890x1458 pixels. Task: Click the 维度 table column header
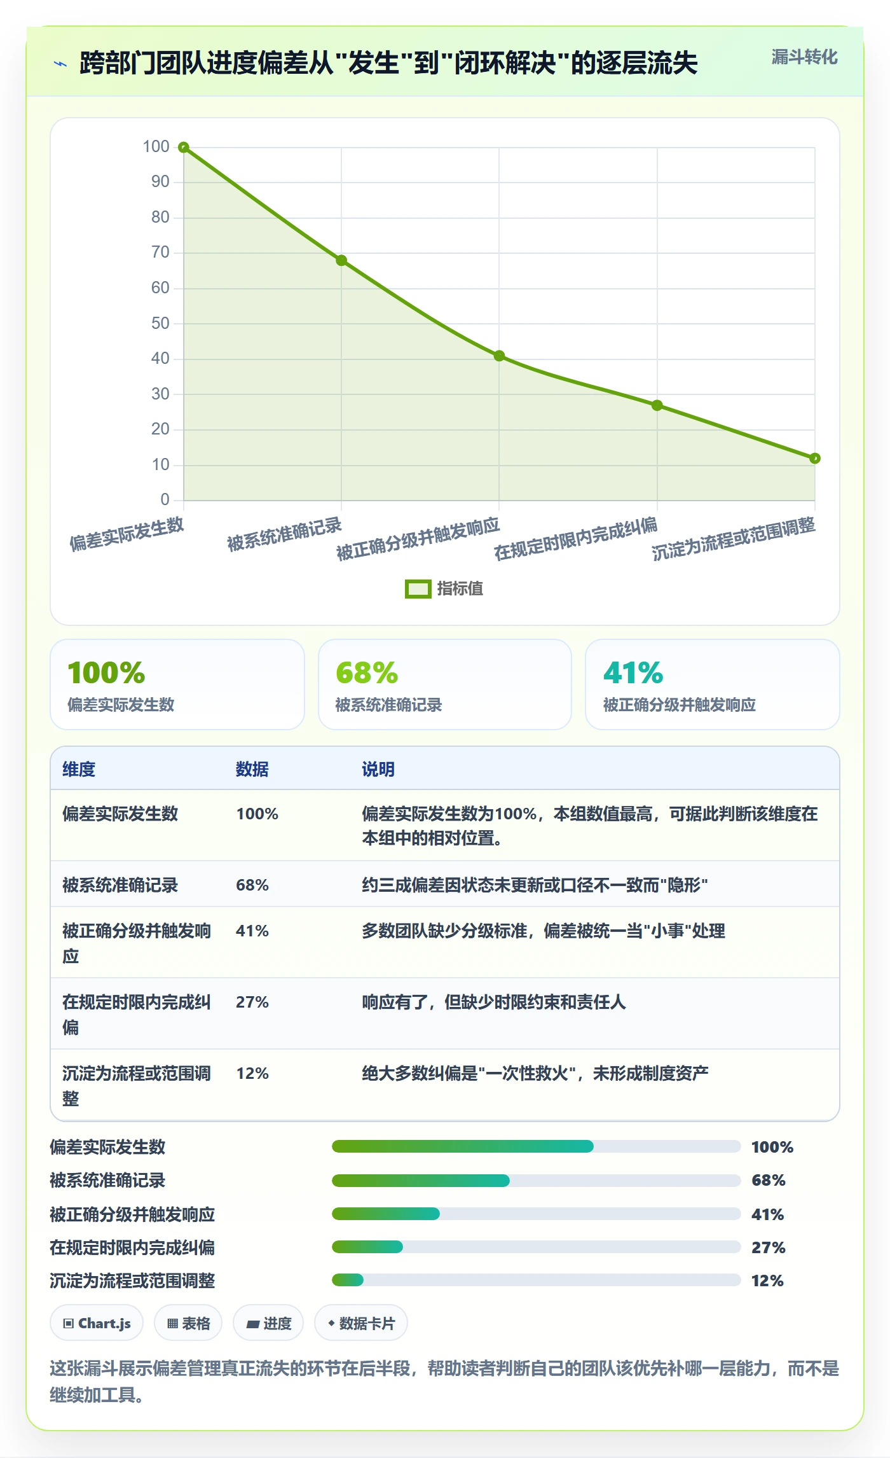pyautogui.click(x=79, y=769)
